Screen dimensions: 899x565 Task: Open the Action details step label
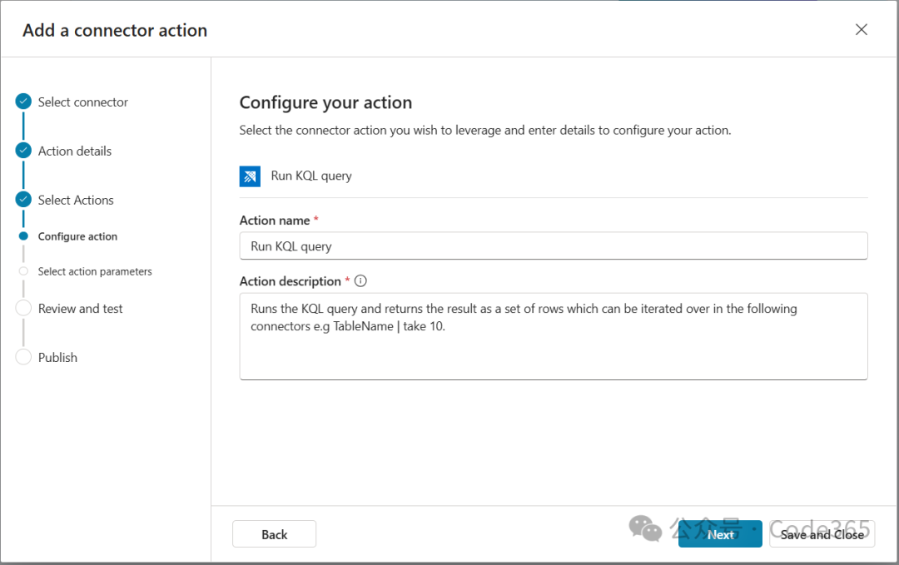coord(75,151)
